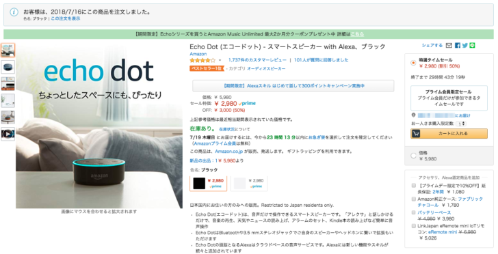
Task: Select the white color swatch option
Action: point(249,184)
